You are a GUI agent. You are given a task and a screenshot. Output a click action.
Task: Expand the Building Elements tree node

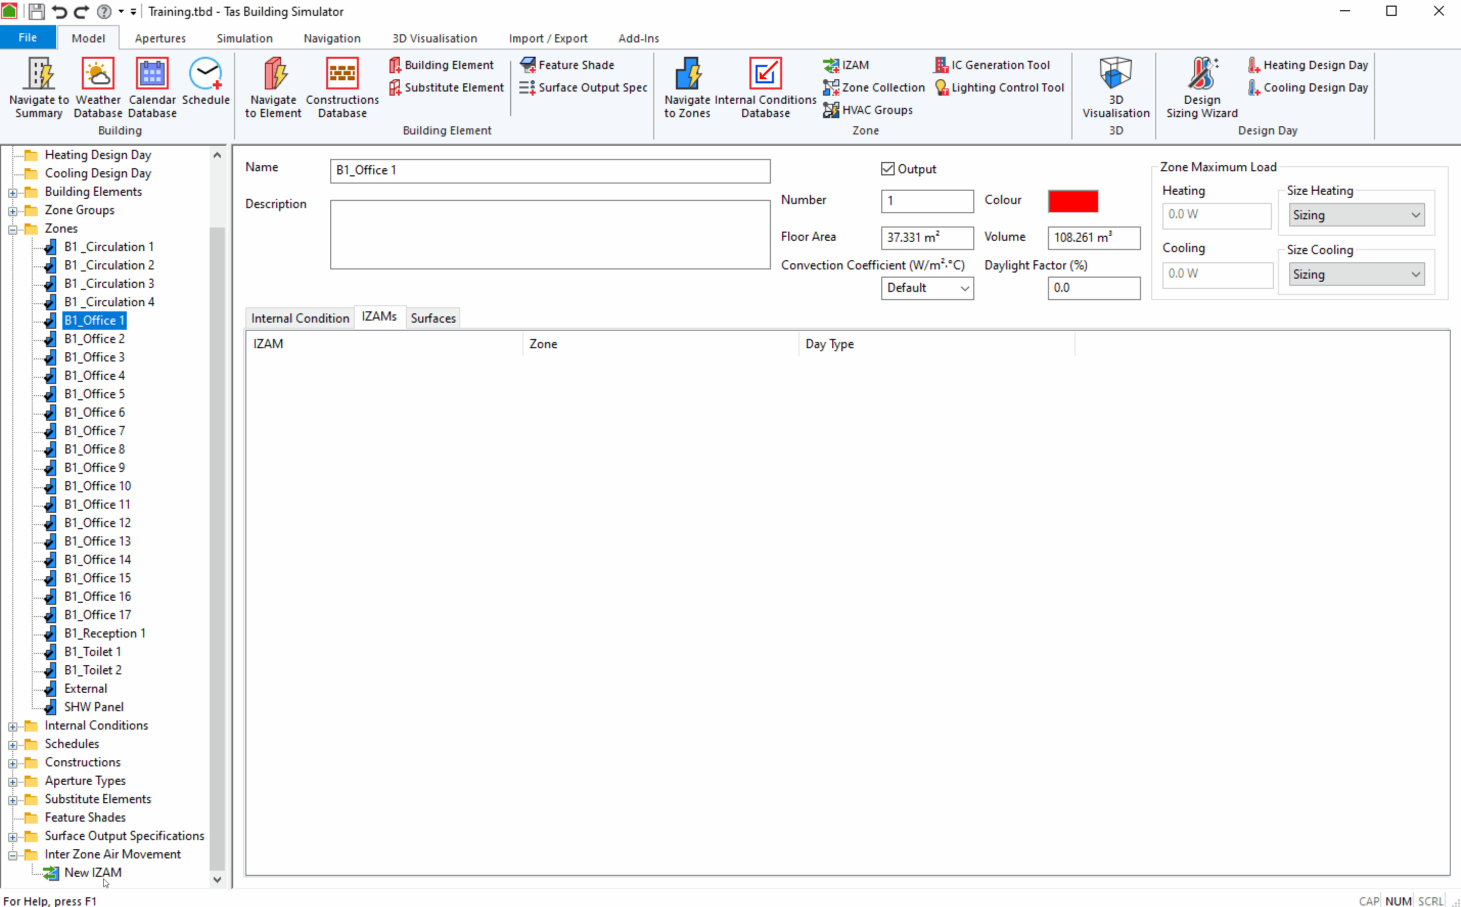click(x=13, y=193)
